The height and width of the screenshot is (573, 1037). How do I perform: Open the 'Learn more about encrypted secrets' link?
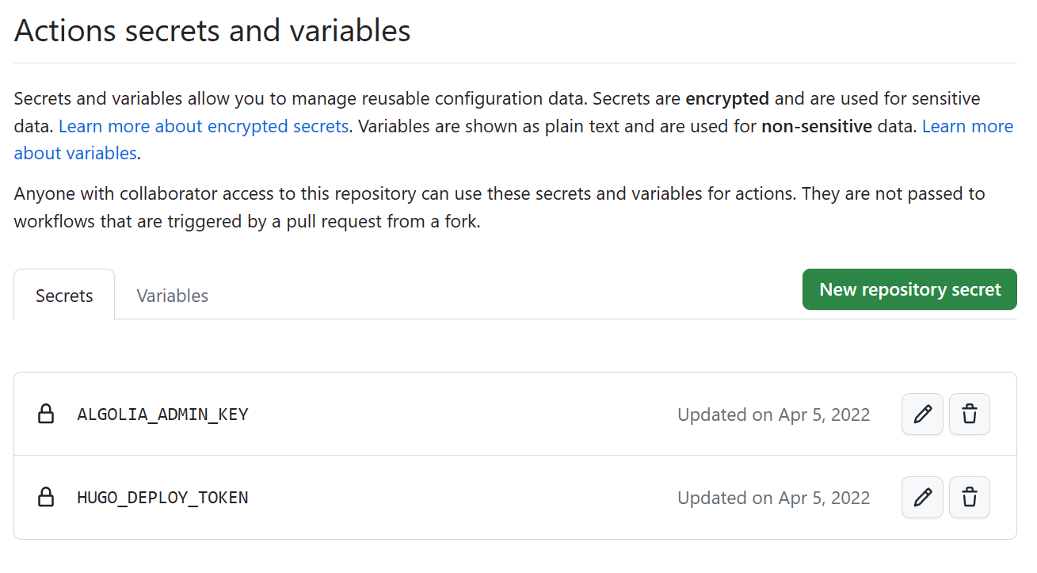[x=204, y=126]
